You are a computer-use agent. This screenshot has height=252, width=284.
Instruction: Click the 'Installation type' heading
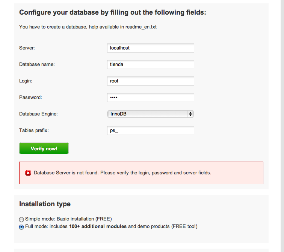(x=45, y=204)
